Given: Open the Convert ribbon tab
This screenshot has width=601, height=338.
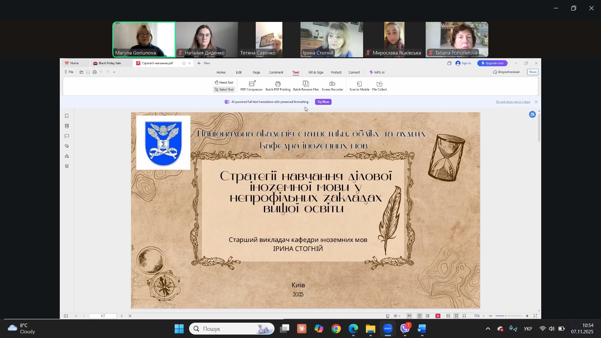Looking at the screenshot, I should point(354,72).
